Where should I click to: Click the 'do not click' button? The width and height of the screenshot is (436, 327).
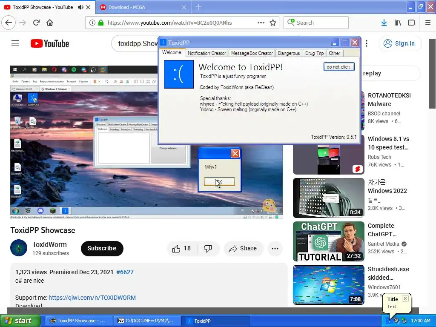tap(338, 67)
